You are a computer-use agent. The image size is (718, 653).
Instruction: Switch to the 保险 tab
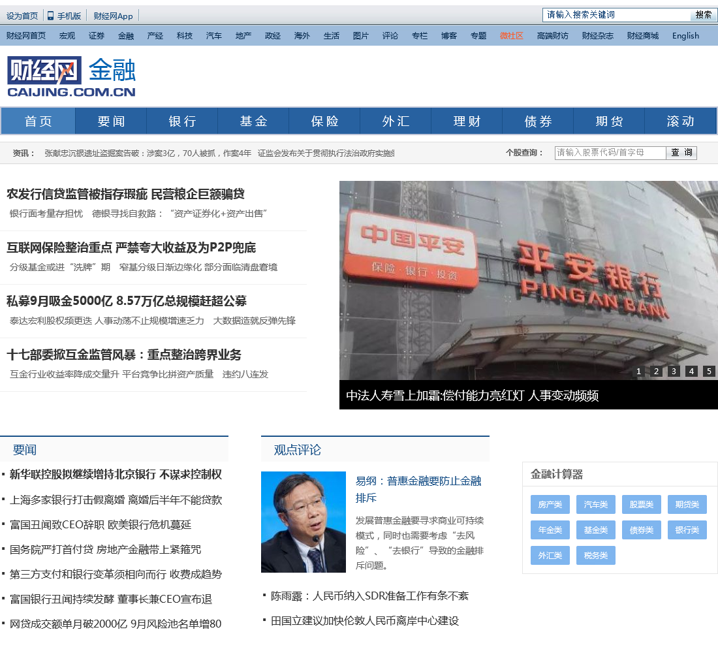click(x=324, y=121)
